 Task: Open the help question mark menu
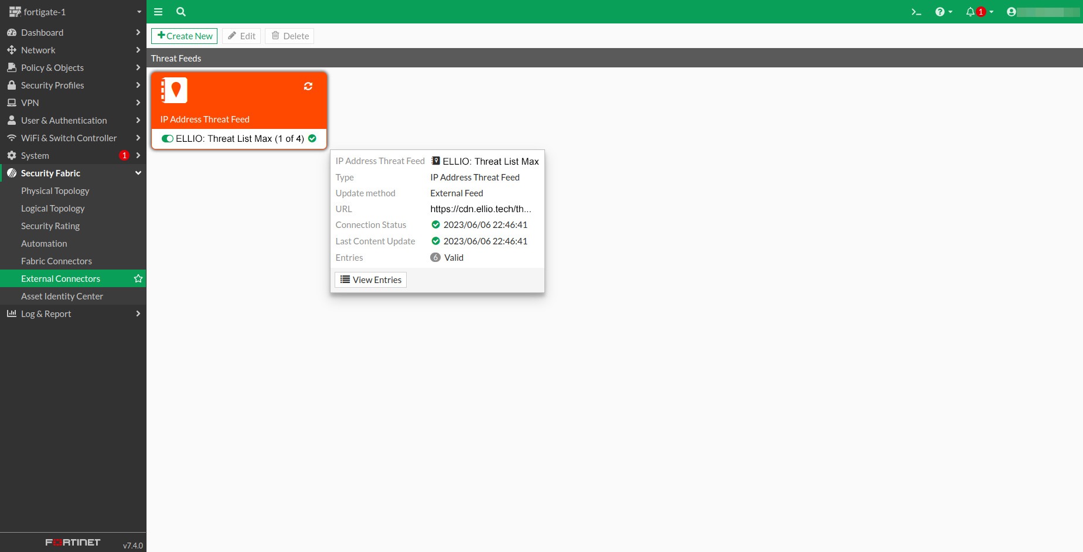943,12
